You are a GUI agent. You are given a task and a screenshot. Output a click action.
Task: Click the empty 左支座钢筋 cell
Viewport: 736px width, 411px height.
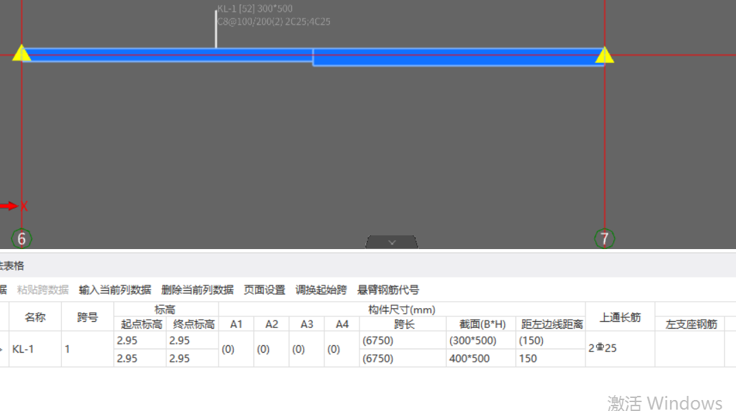[x=690, y=349]
